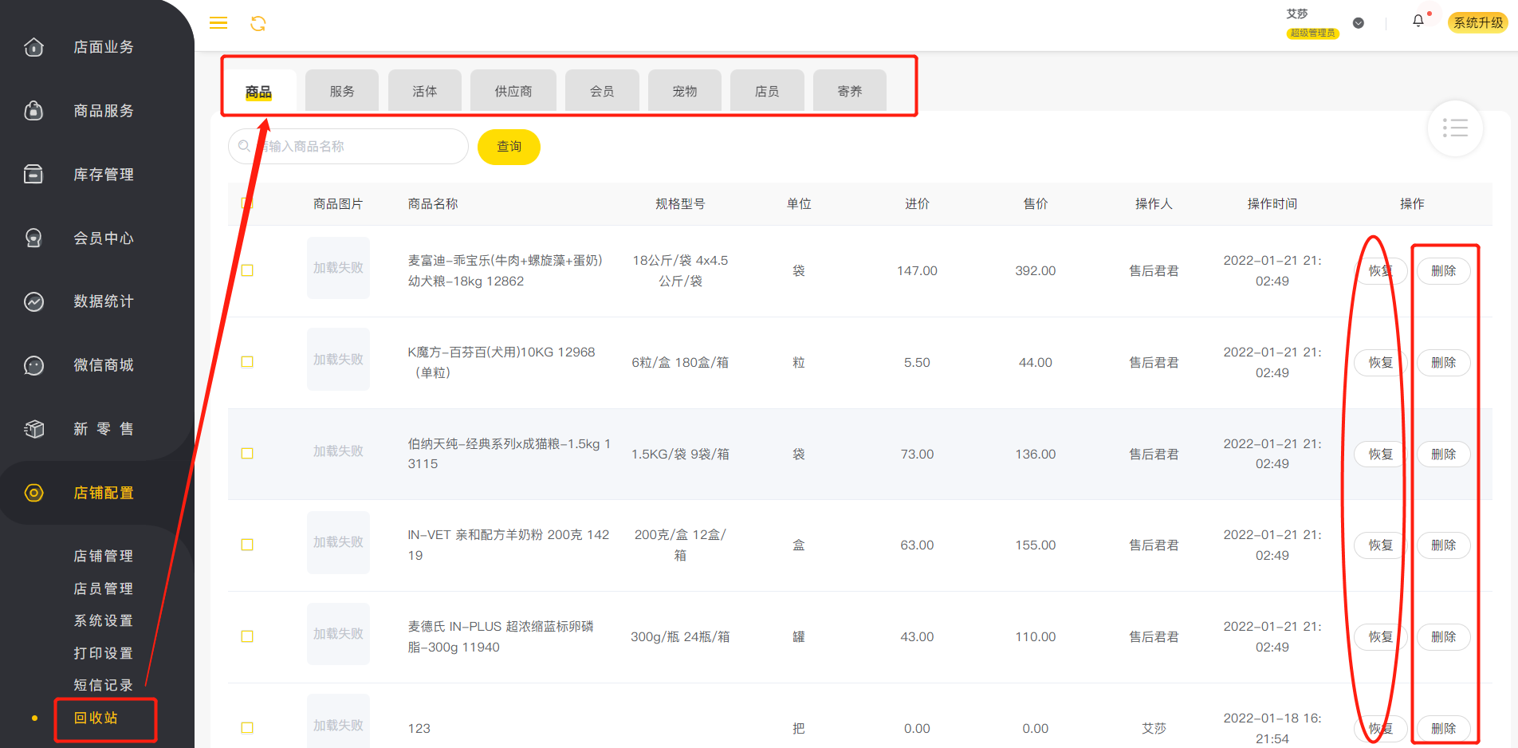Delete the 麦德氏 IN-PLUS product
This screenshot has width=1518, height=748.
point(1443,637)
